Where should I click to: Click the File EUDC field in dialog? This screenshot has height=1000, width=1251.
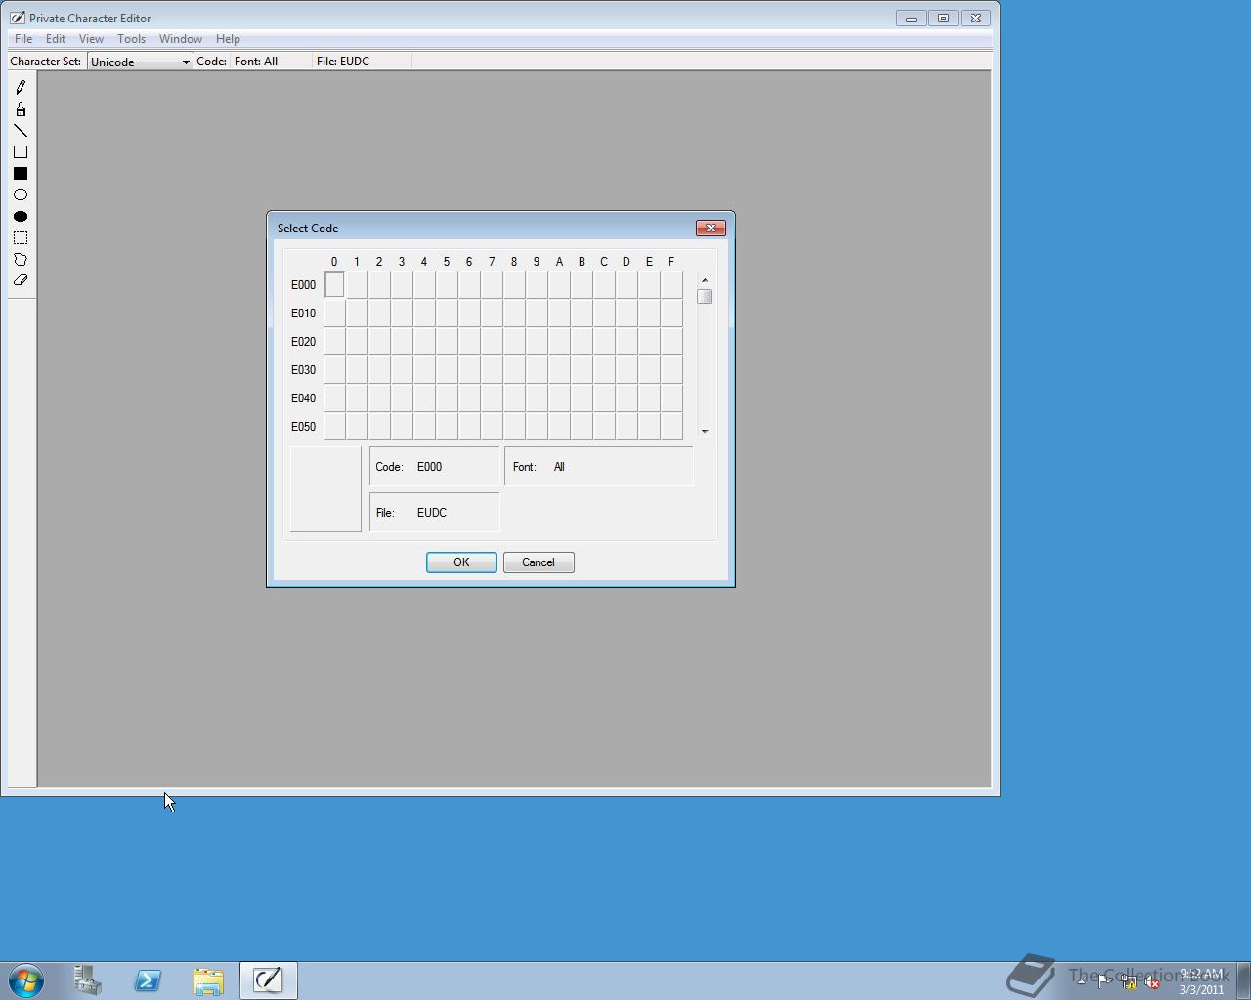[435, 513]
